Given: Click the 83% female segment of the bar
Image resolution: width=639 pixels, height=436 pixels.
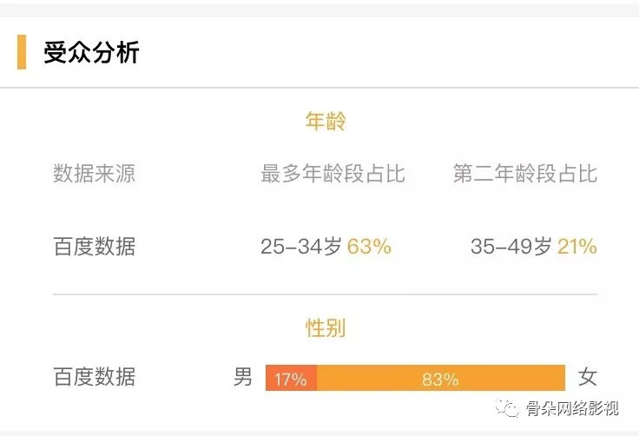Looking at the screenshot, I should pyautogui.click(x=440, y=379).
